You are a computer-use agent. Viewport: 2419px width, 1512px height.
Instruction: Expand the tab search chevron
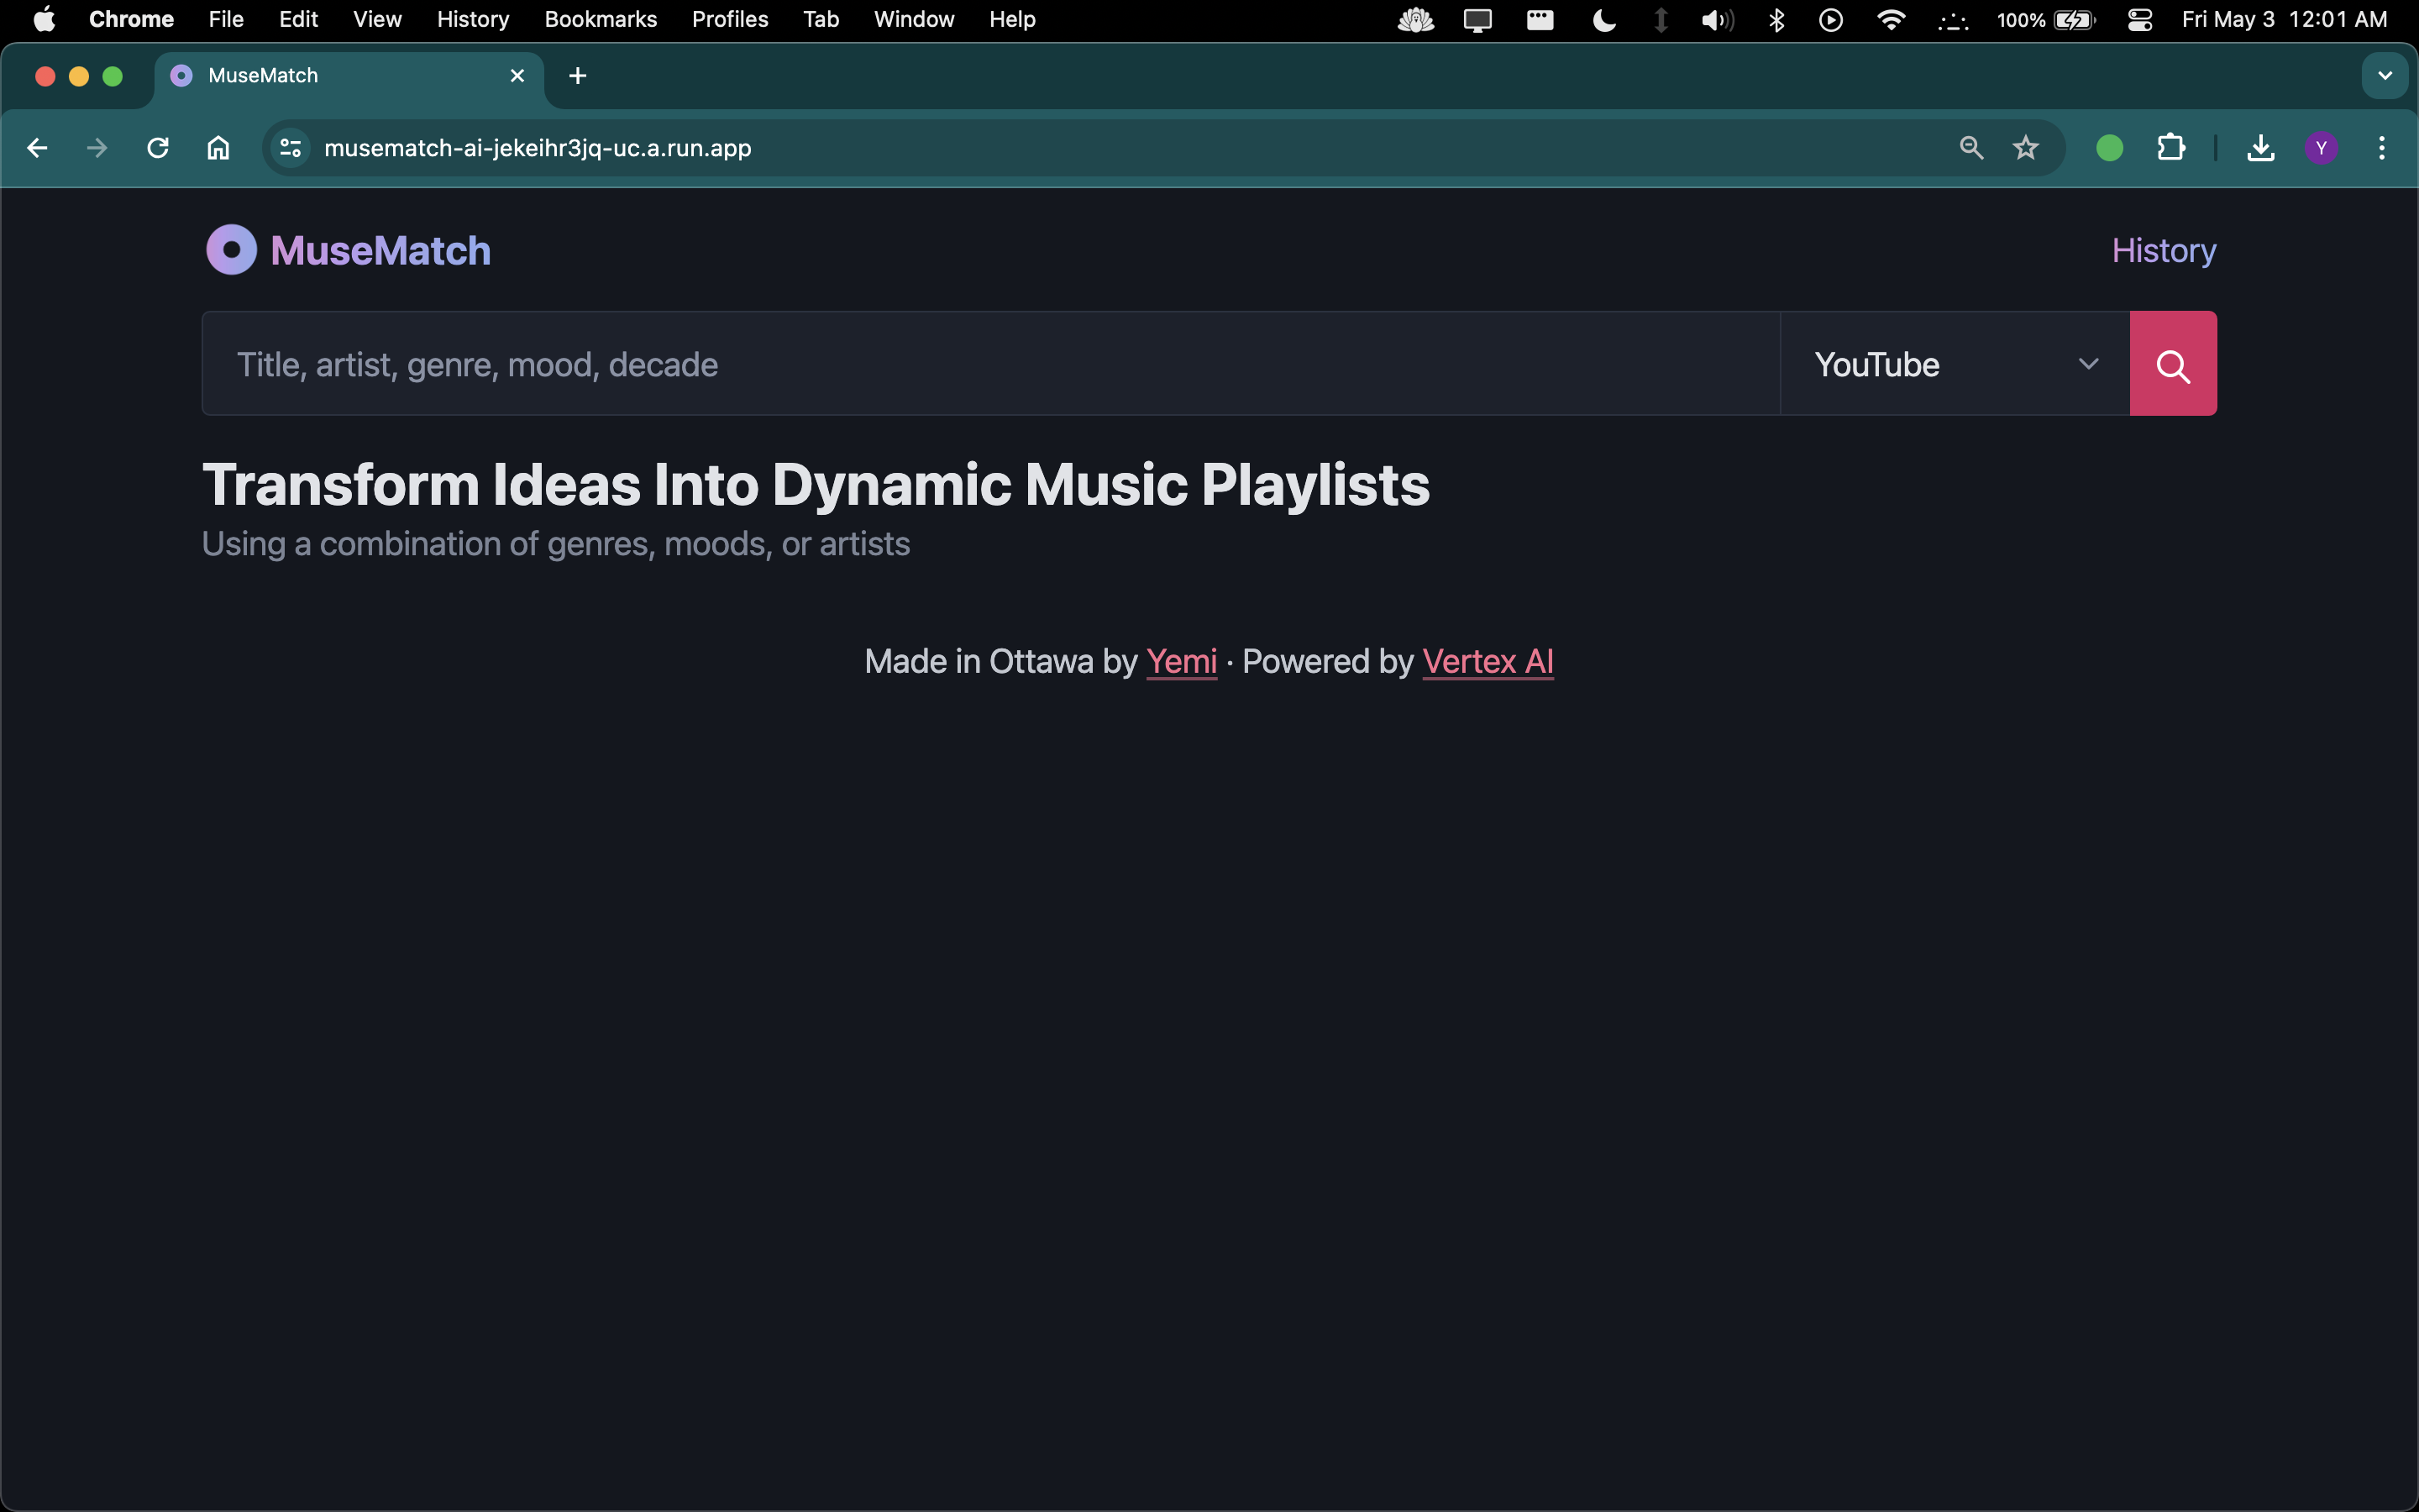2384,76
